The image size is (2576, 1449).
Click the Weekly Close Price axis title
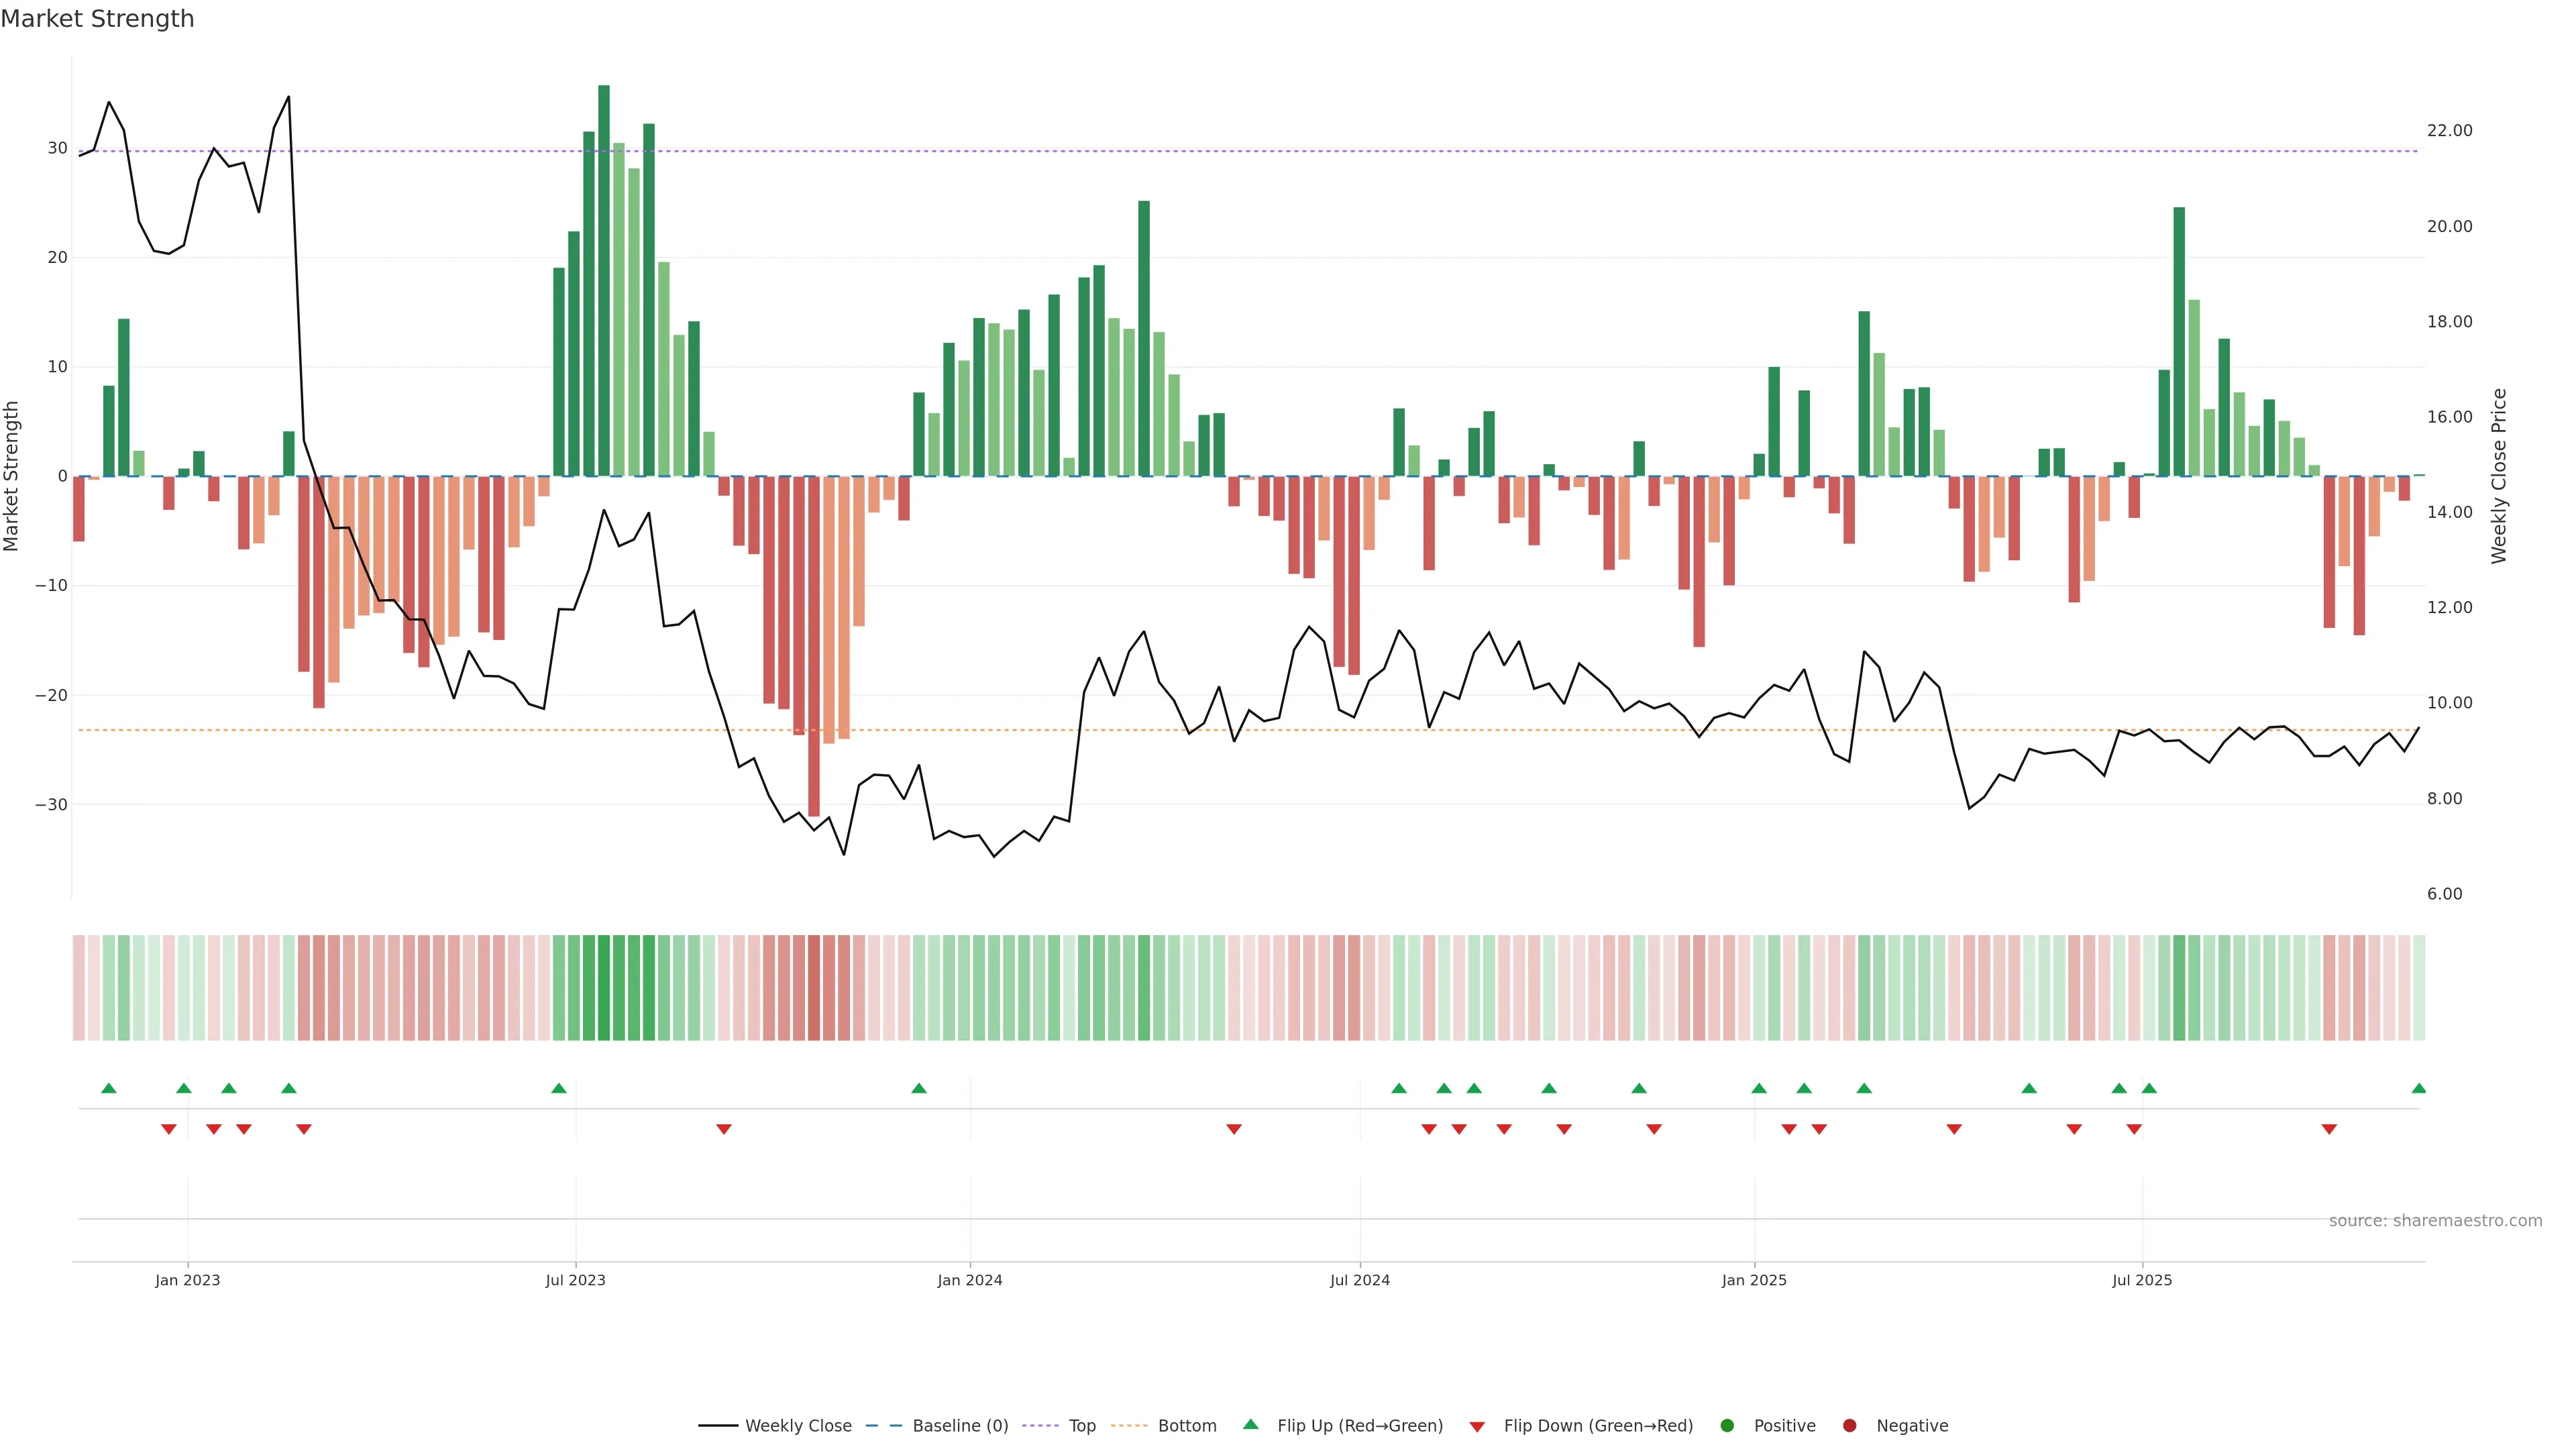click(x=2499, y=476)
